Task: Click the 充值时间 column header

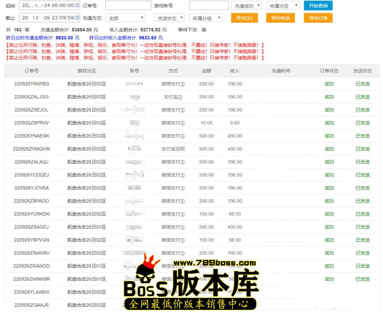Action: click(280, 71)
